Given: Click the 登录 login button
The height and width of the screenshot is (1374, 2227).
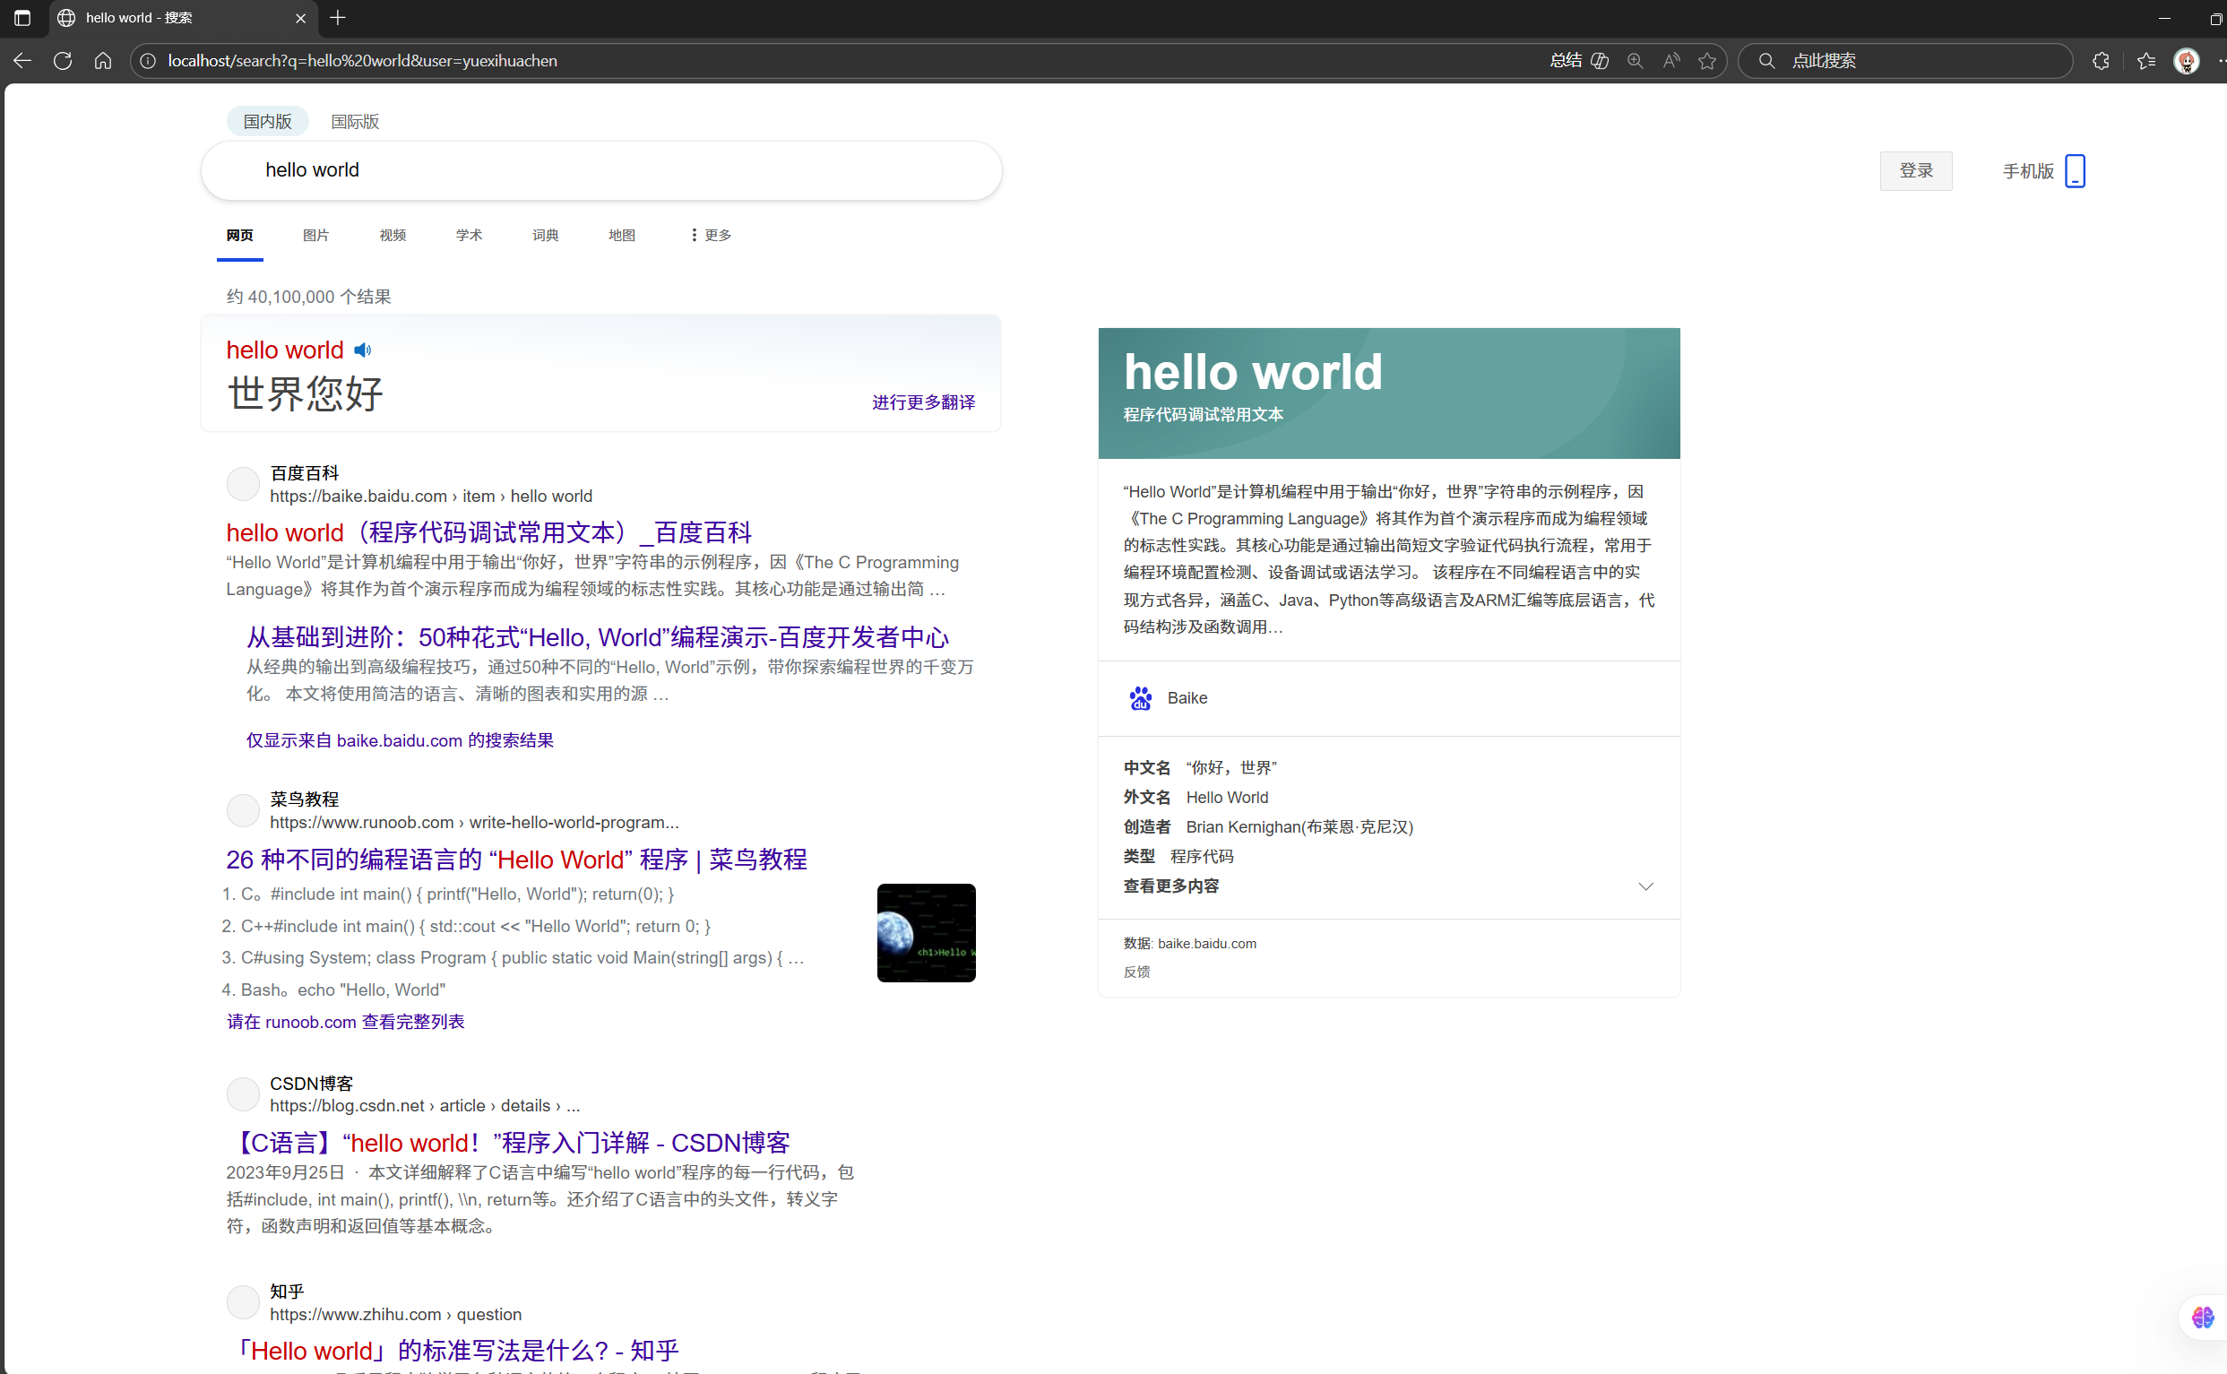Looking at the screenshot, I should click(1915, 171).
